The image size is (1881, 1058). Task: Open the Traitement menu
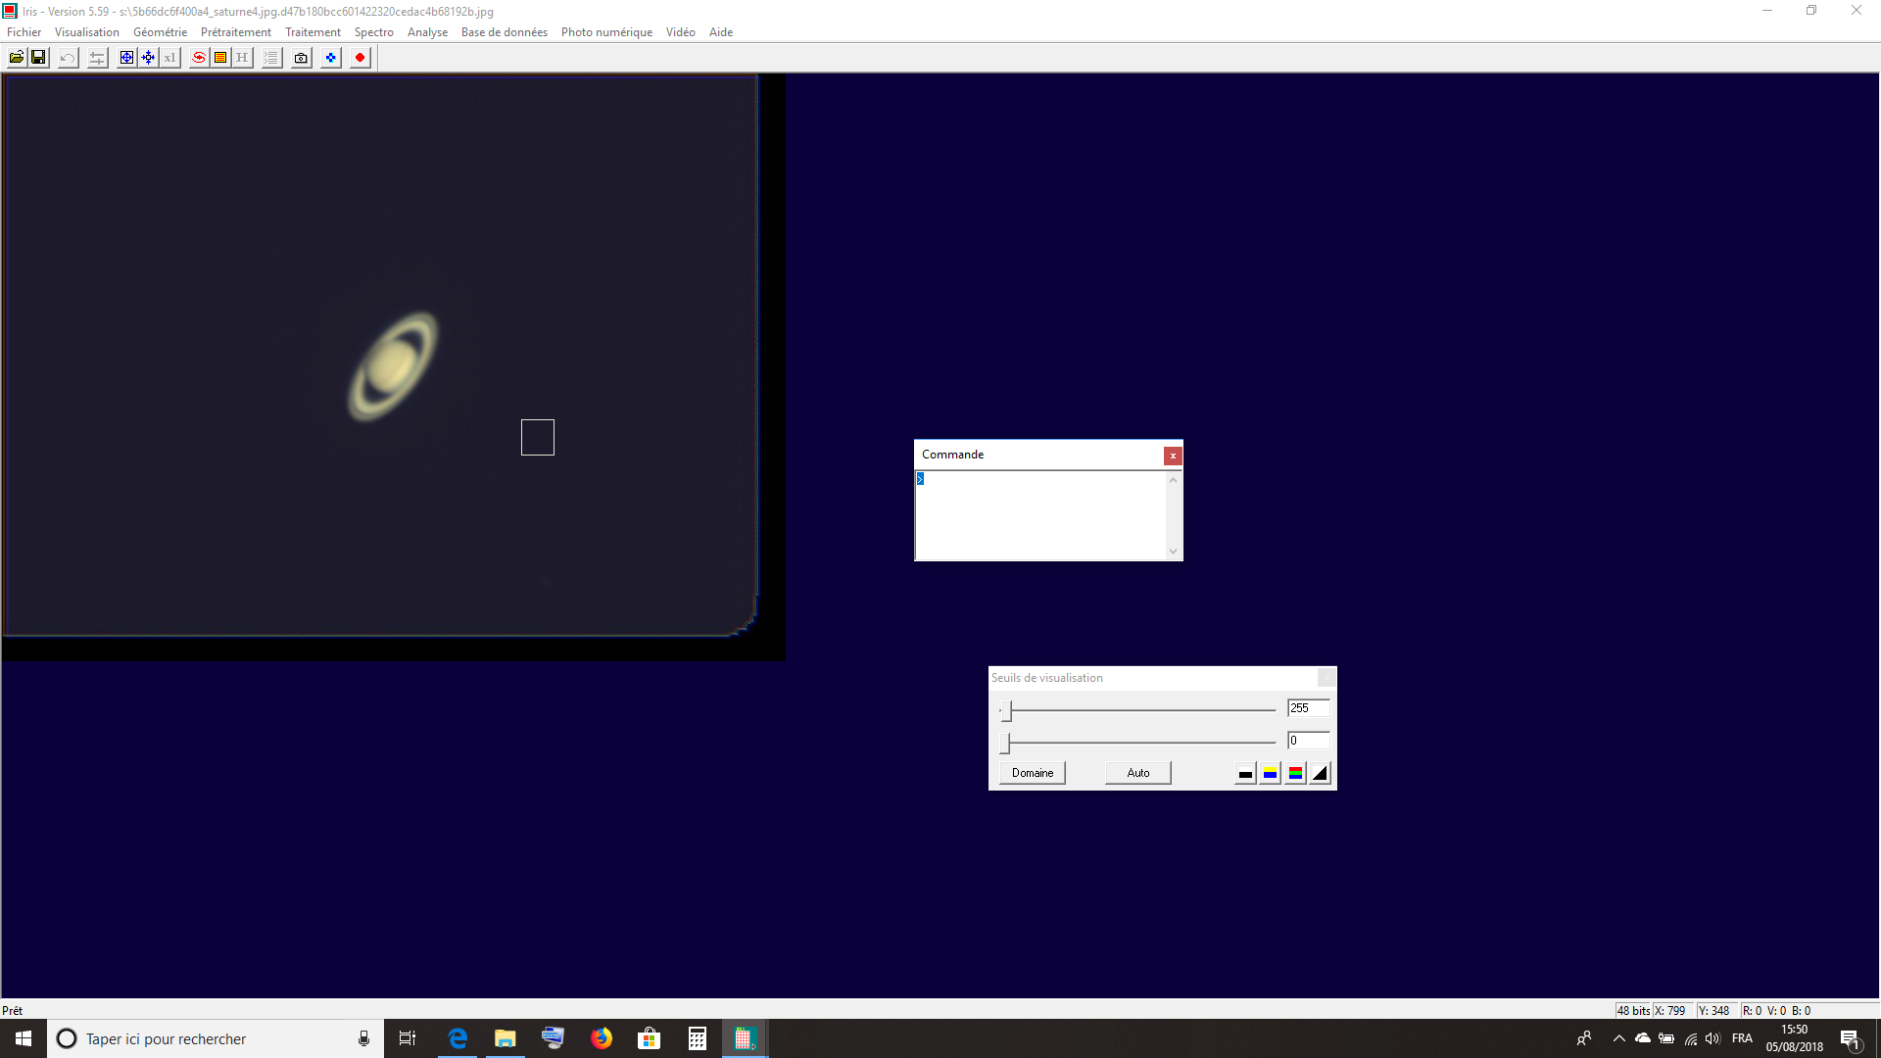click(x=313, y=32)
